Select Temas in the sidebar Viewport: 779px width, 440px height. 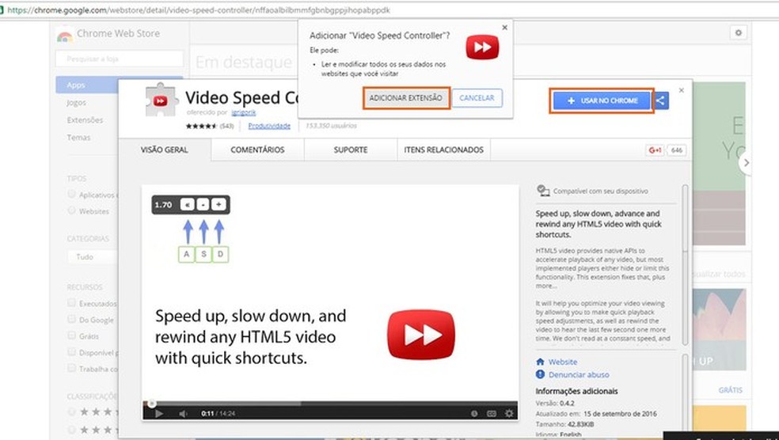78,138
